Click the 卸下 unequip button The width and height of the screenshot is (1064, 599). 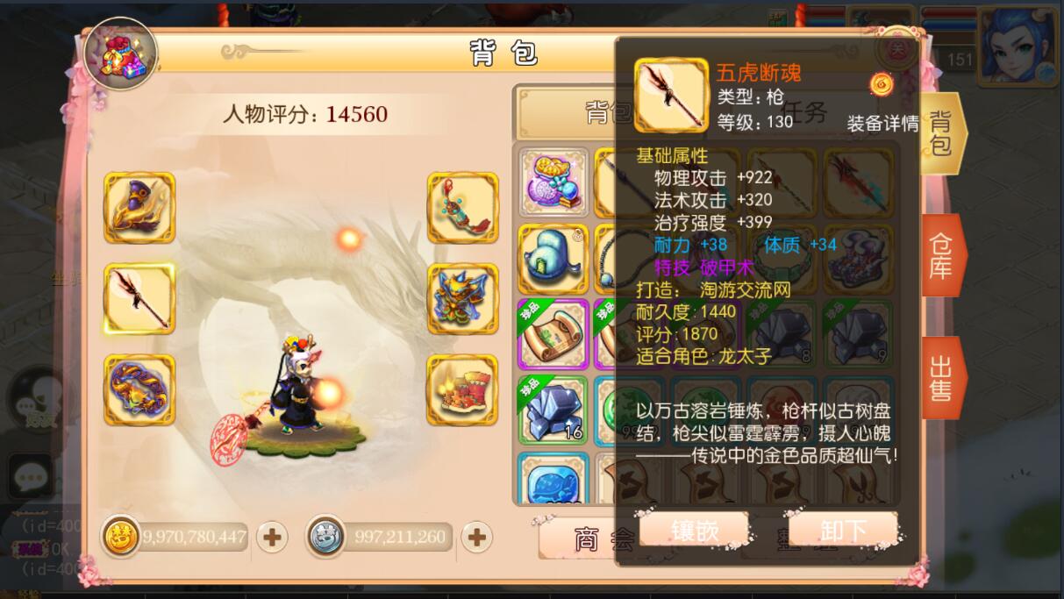point(843,530)
